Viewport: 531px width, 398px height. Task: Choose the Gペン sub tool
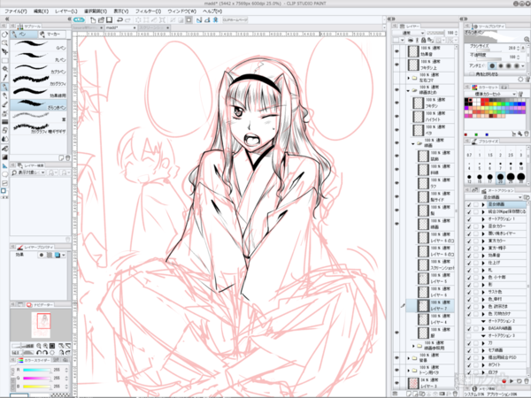coord(39,45)
